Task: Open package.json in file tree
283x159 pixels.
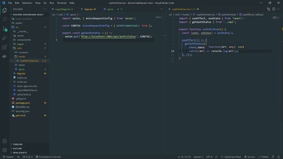Action: (x=23, y=103)
